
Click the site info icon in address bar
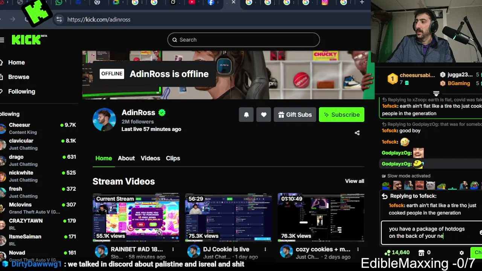tap(59, 20)
